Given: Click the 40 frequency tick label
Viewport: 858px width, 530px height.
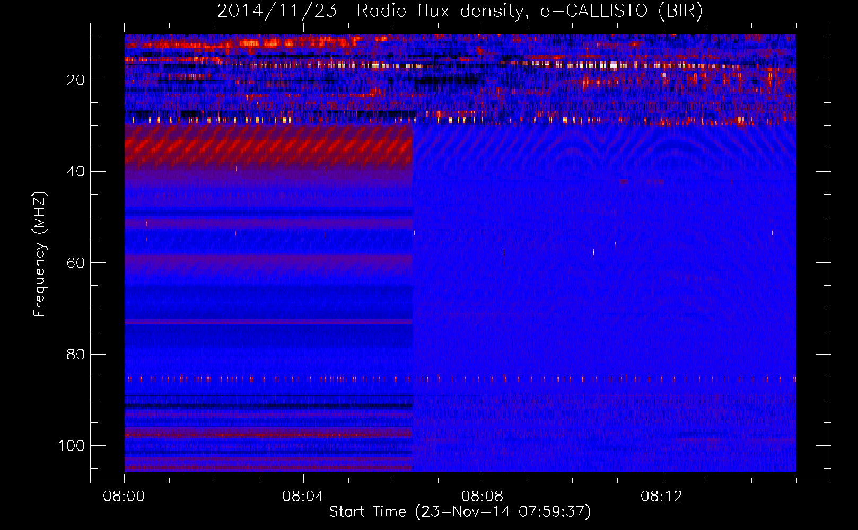Looking at the screenshot, I should pyautogui.click(x=76, y=172).
